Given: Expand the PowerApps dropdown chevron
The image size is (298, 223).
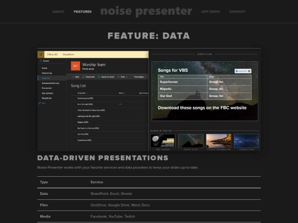Looking at the screenshot, I should 146,77.
